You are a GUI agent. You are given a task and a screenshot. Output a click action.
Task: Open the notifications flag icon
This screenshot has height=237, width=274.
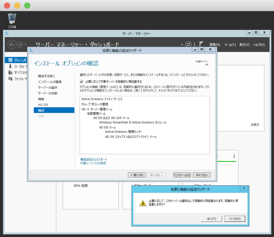pos(201,44)
